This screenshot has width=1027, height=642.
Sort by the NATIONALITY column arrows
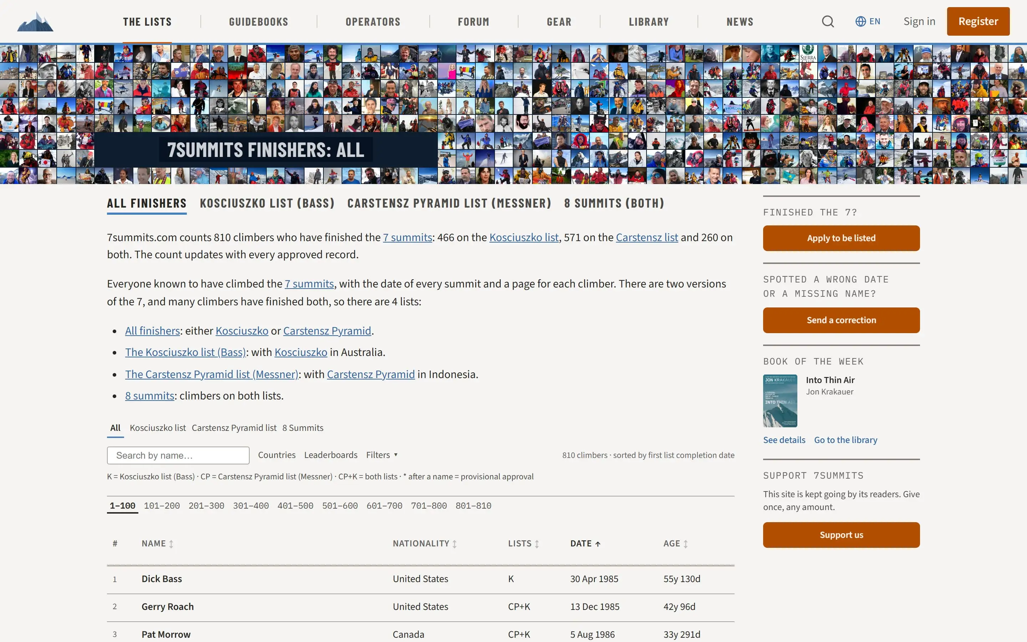(x=455, y=544)
